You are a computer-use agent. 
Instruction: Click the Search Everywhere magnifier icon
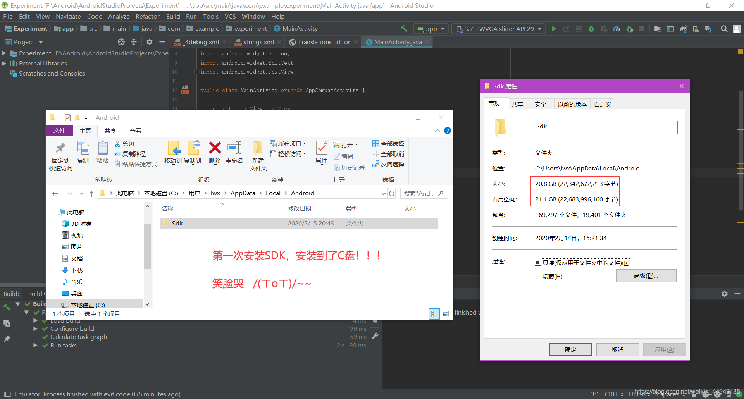(x=724, y=29)
